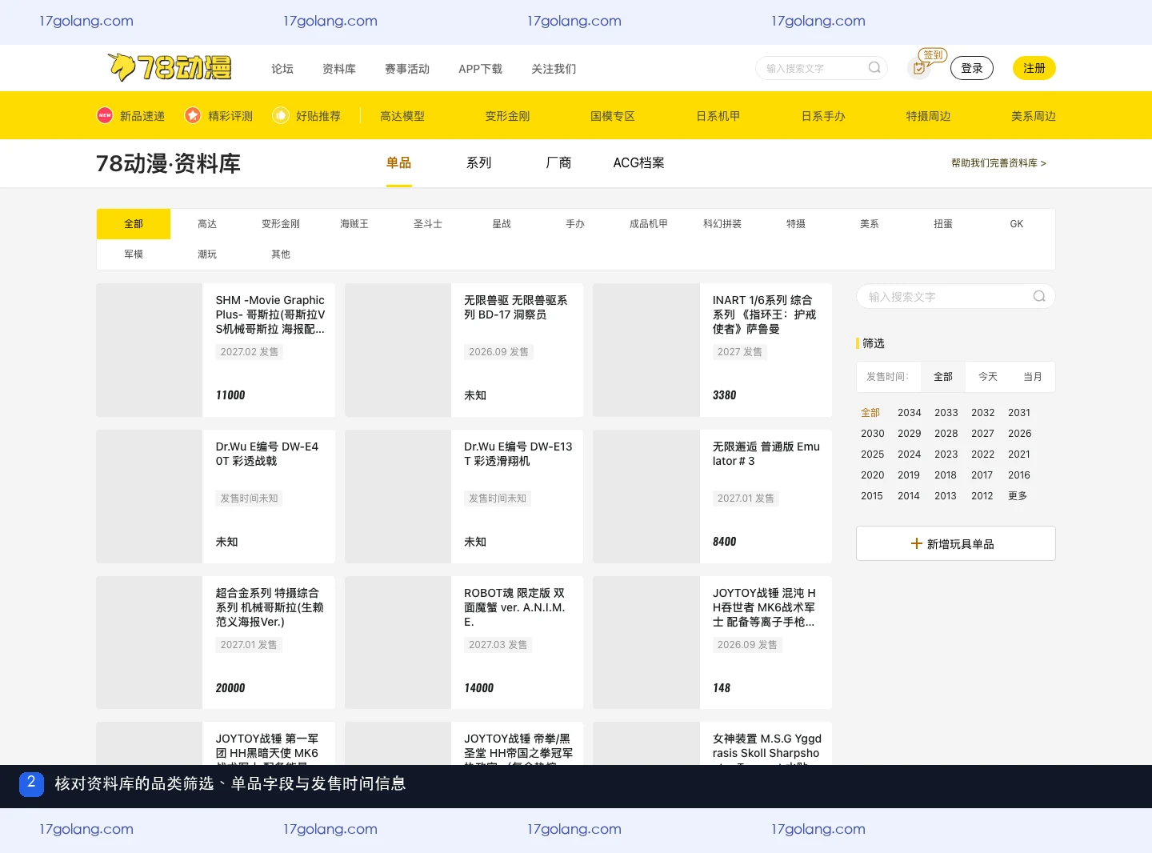Open 美系周边 section
The width and height of the screenshot is (1152, 853).
click(x=1034, y=116)
